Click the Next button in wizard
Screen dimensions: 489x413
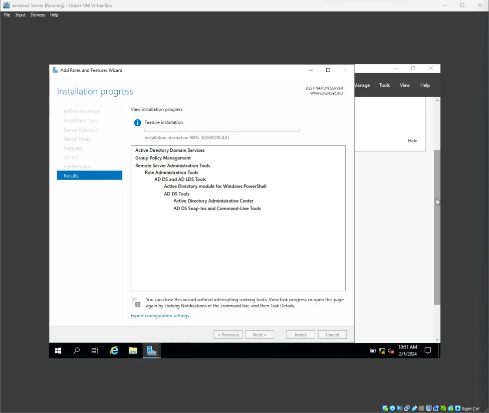point(260,335)
